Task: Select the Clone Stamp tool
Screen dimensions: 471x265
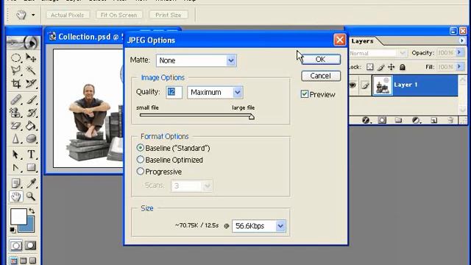Action: pyautogui.click(x=15, y=113)
